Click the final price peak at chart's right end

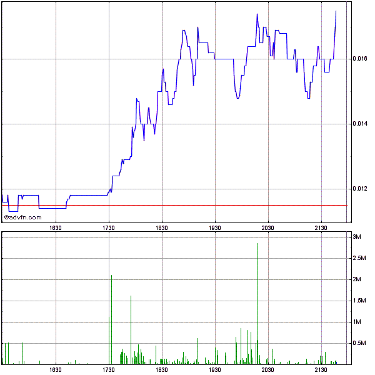click(x=336, y=11)
